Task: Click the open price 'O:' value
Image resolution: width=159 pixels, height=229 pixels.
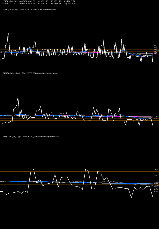Action: click(x=43, y=1)
